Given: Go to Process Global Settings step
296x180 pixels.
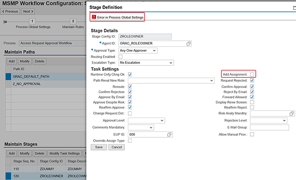Looking at the screenshot, I should point(33,21).
